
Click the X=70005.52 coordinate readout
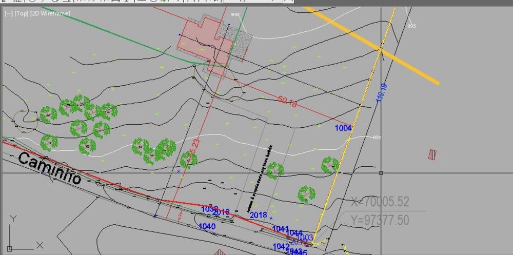[380, 202]
